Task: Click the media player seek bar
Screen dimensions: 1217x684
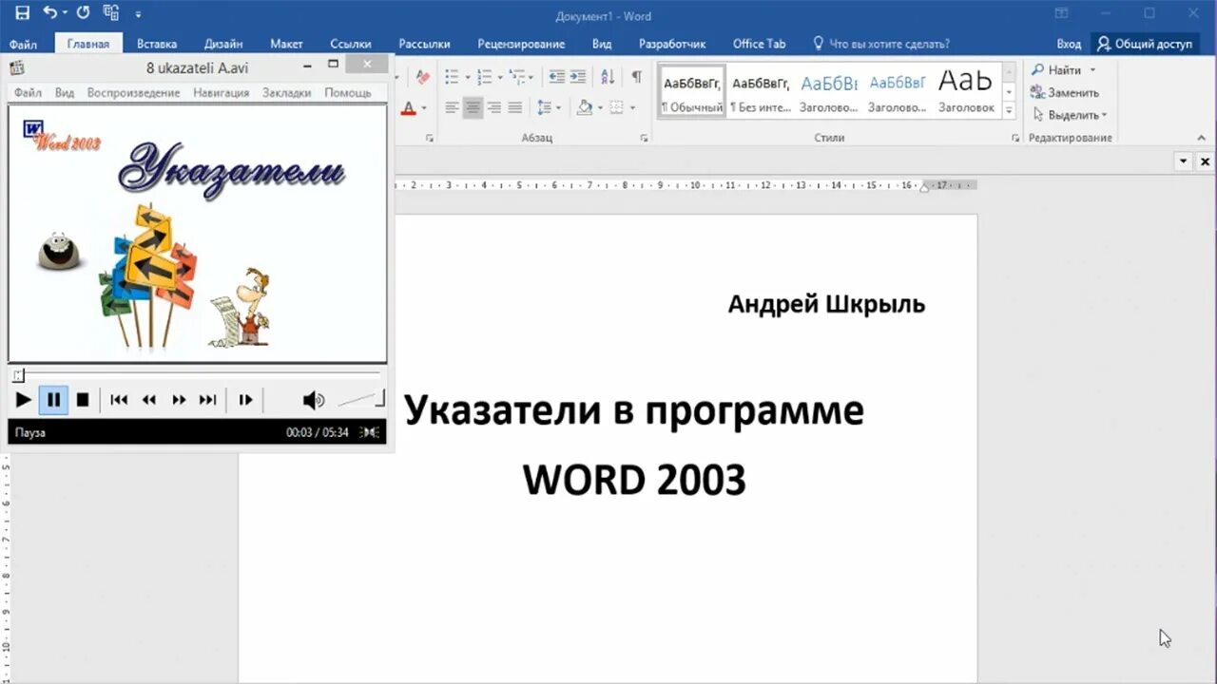Action: click(197, 375)
